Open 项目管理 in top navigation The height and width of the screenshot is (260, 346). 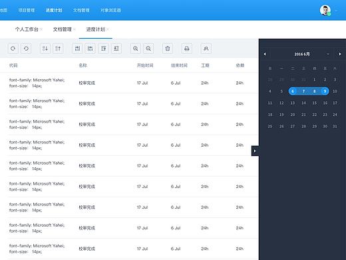(x=27, y=10)
